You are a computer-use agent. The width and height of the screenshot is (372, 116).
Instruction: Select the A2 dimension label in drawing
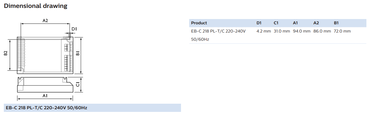click(45, 20)
